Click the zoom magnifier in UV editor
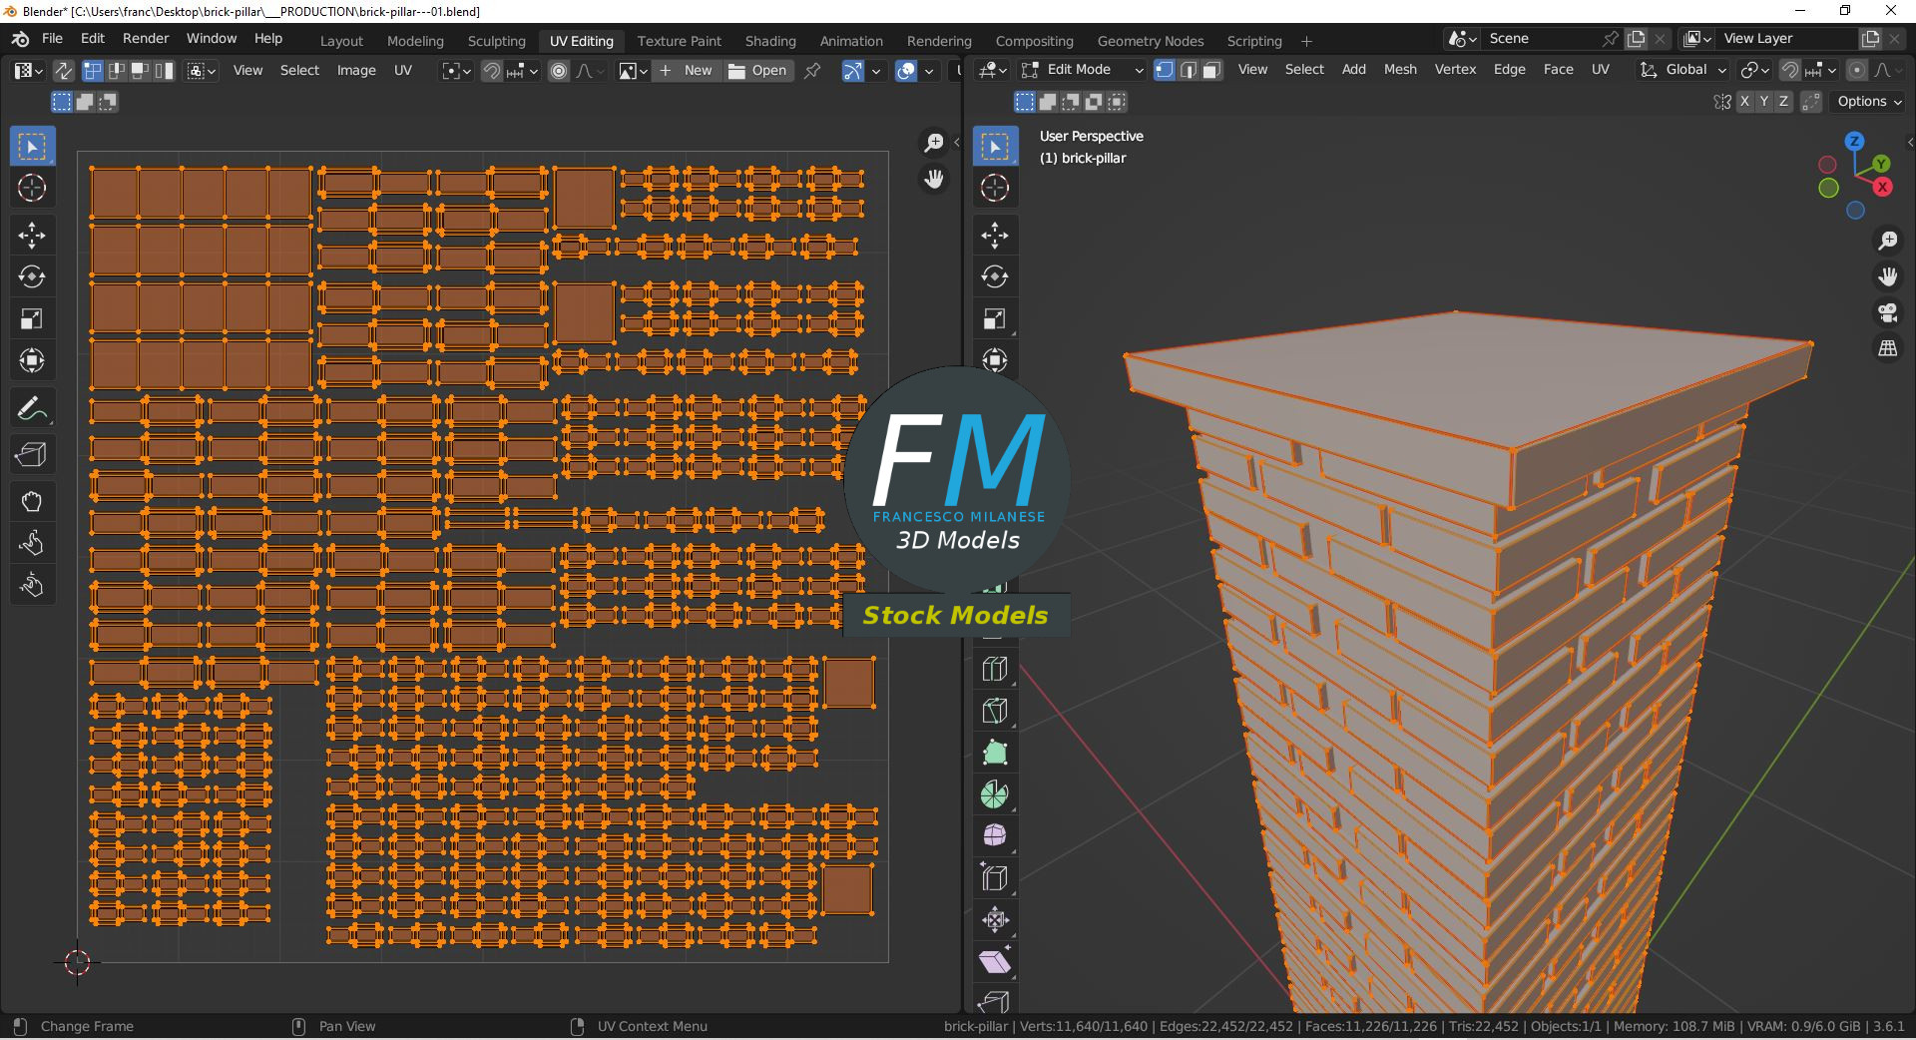Image resolution: width=1916 pixels, height=1040 pixels. [934, 143]
